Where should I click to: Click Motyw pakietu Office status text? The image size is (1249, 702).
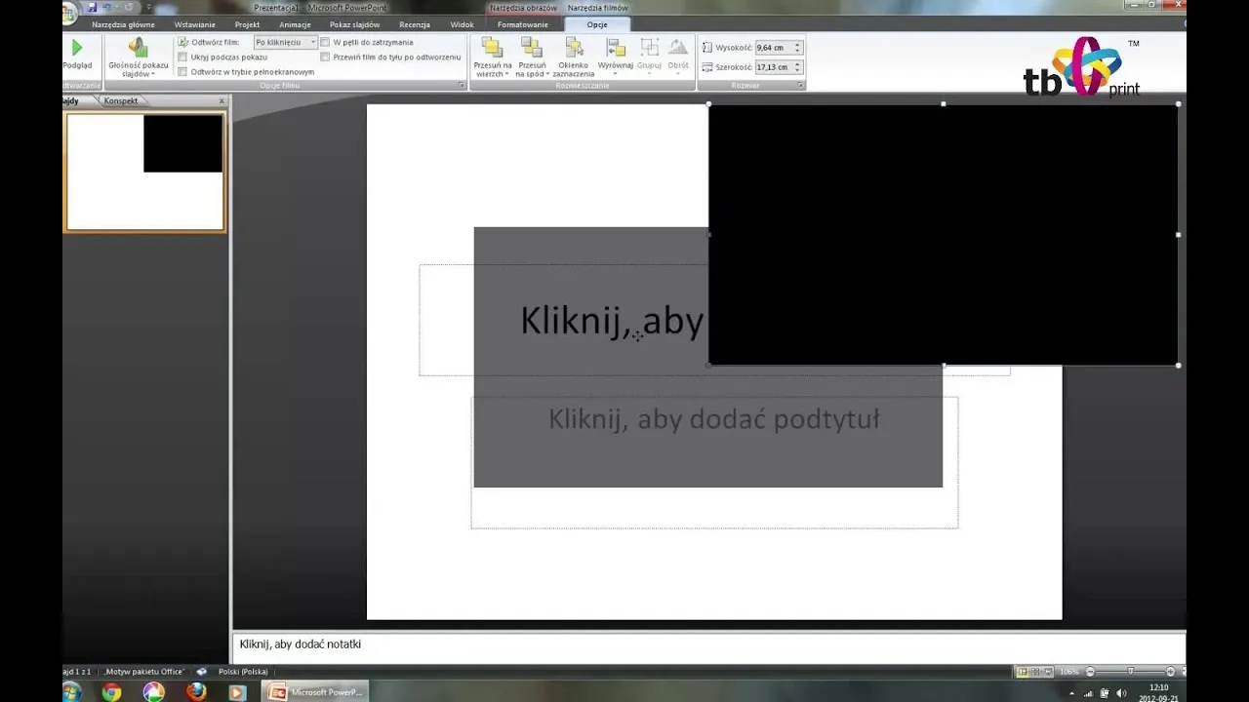tap(145, 672)
